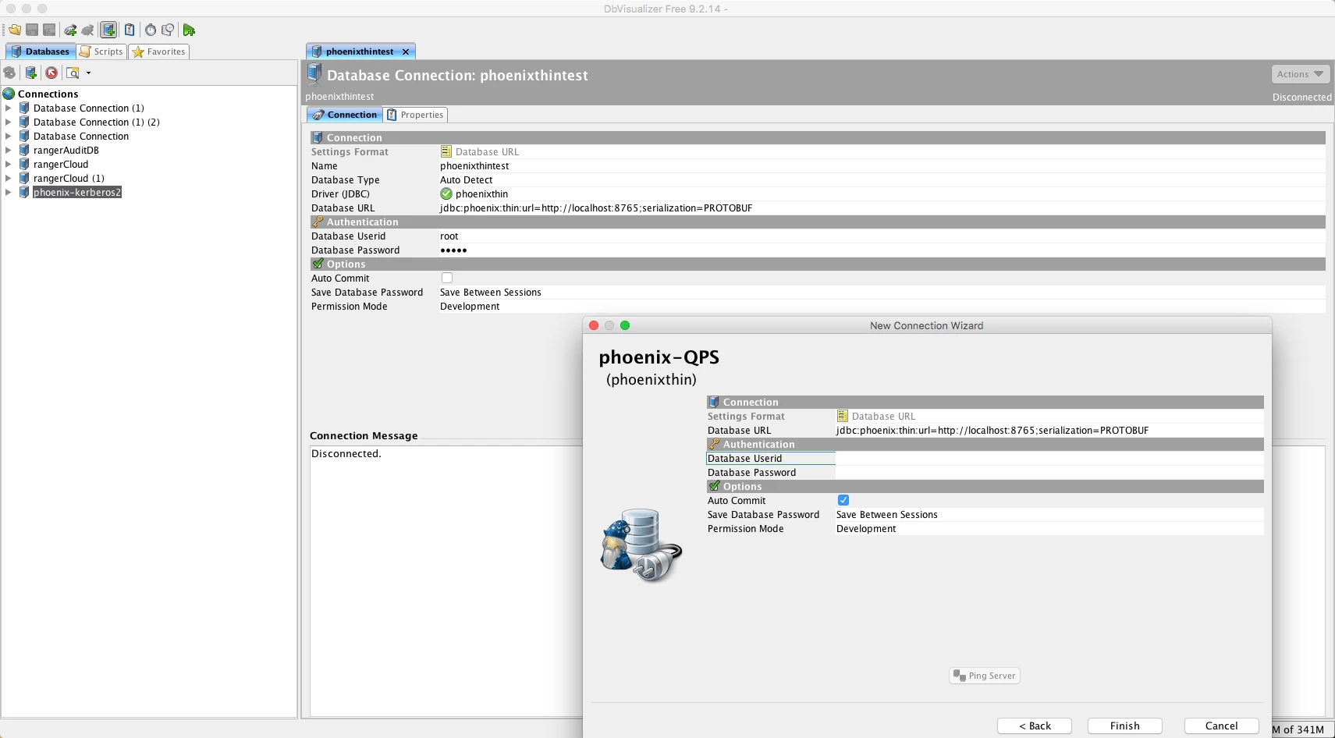Image resolution: width=1335 pixels, height=738 pixels.
Task: Uncheck Auto Commit in New Connection Wizard
Action: 843,500
